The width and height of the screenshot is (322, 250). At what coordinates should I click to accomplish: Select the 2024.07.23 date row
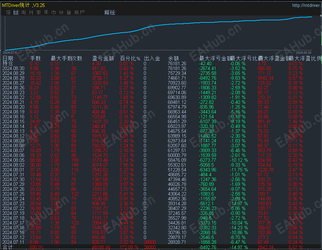[x=13, y=203]
